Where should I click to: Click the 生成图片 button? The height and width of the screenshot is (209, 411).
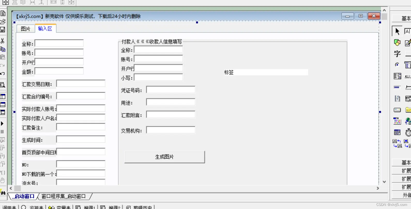point(164,157)
